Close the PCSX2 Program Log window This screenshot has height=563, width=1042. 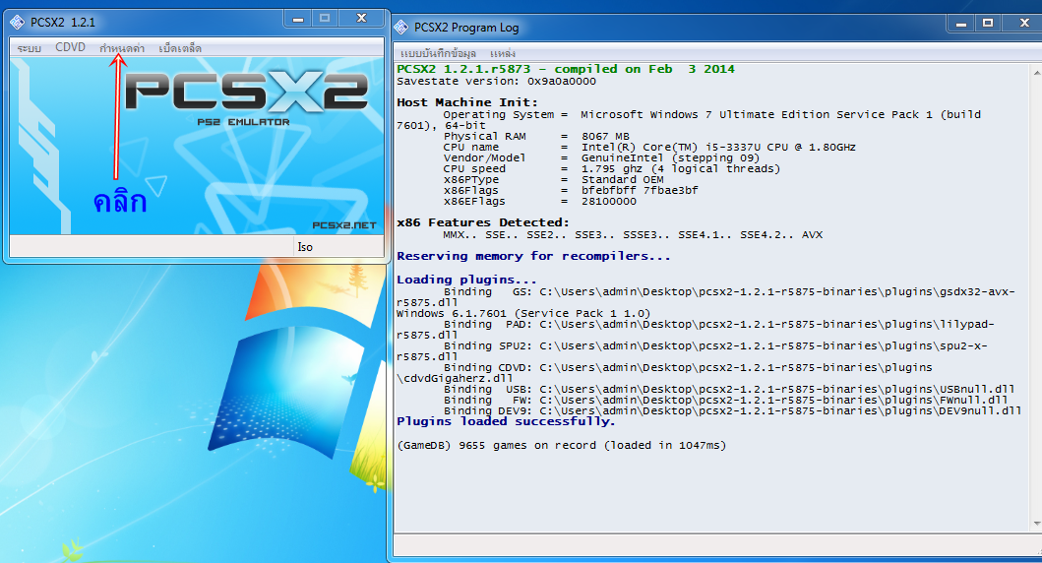click(x=1024, y=24)
